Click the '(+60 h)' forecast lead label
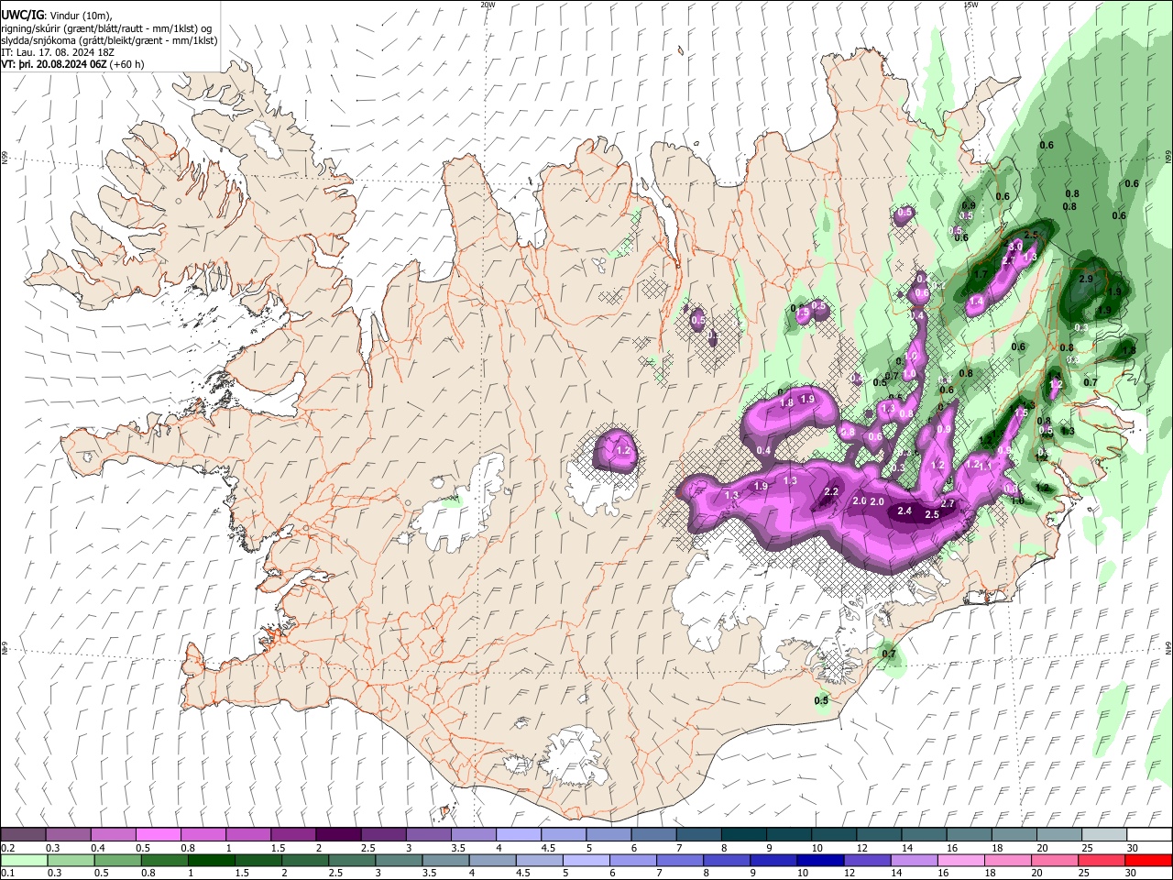Screen dimensions: 1173x880 coord(126,64)
